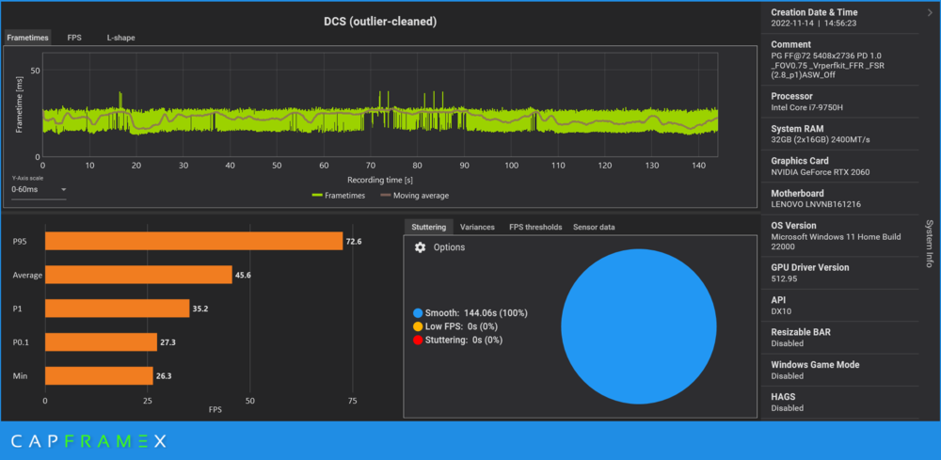Click the P95 orange bar
Viewport: 941px width, 460px height.
(194, 241)
